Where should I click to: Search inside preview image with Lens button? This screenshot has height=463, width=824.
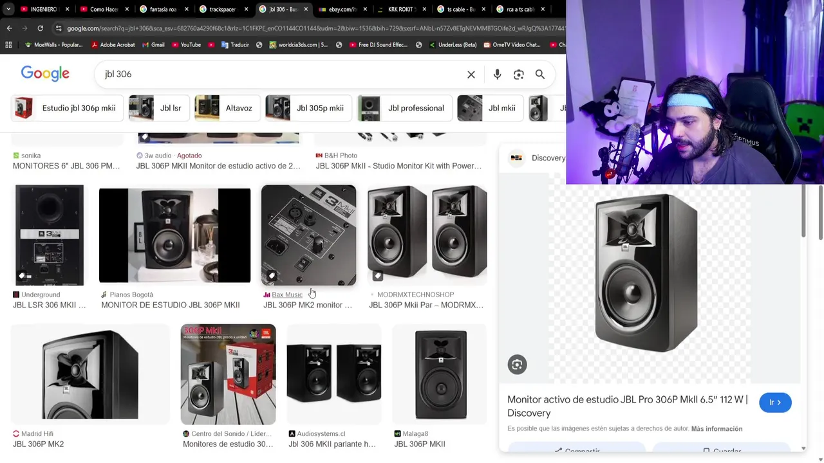click(x=517, y=365)
